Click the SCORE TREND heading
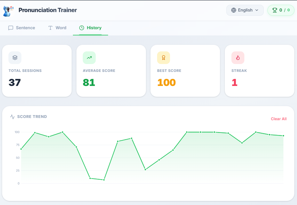The image size is (297, 205). pos(32,117)
